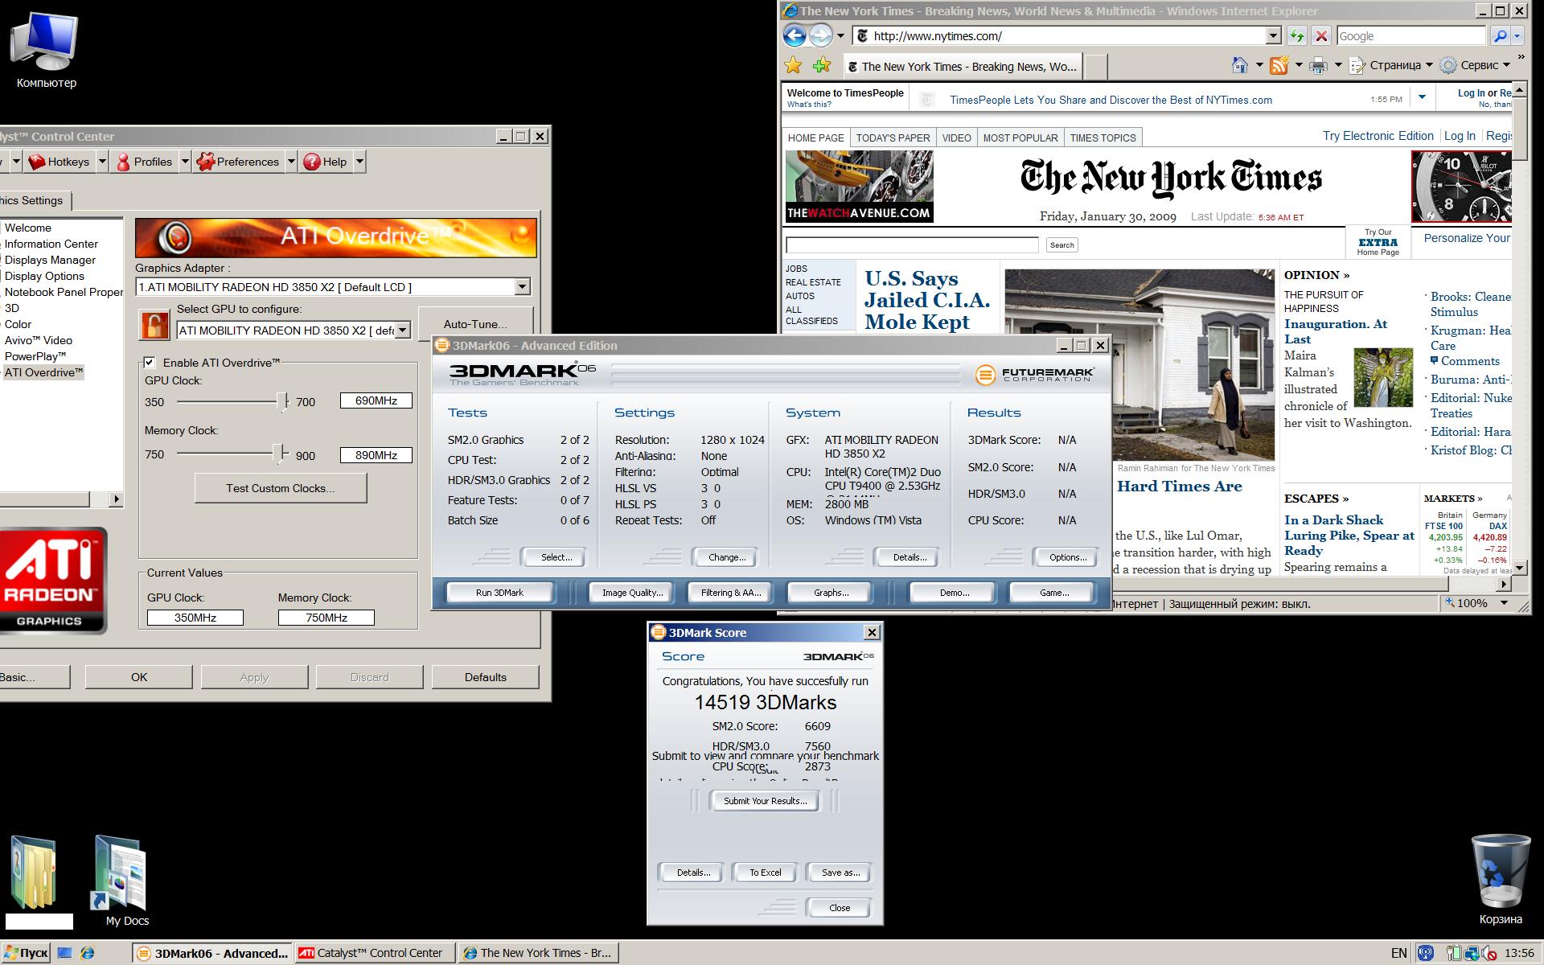1544x965 pixels.
Task: Click Test Custom Clocks button
Action: tap(281, 488)
